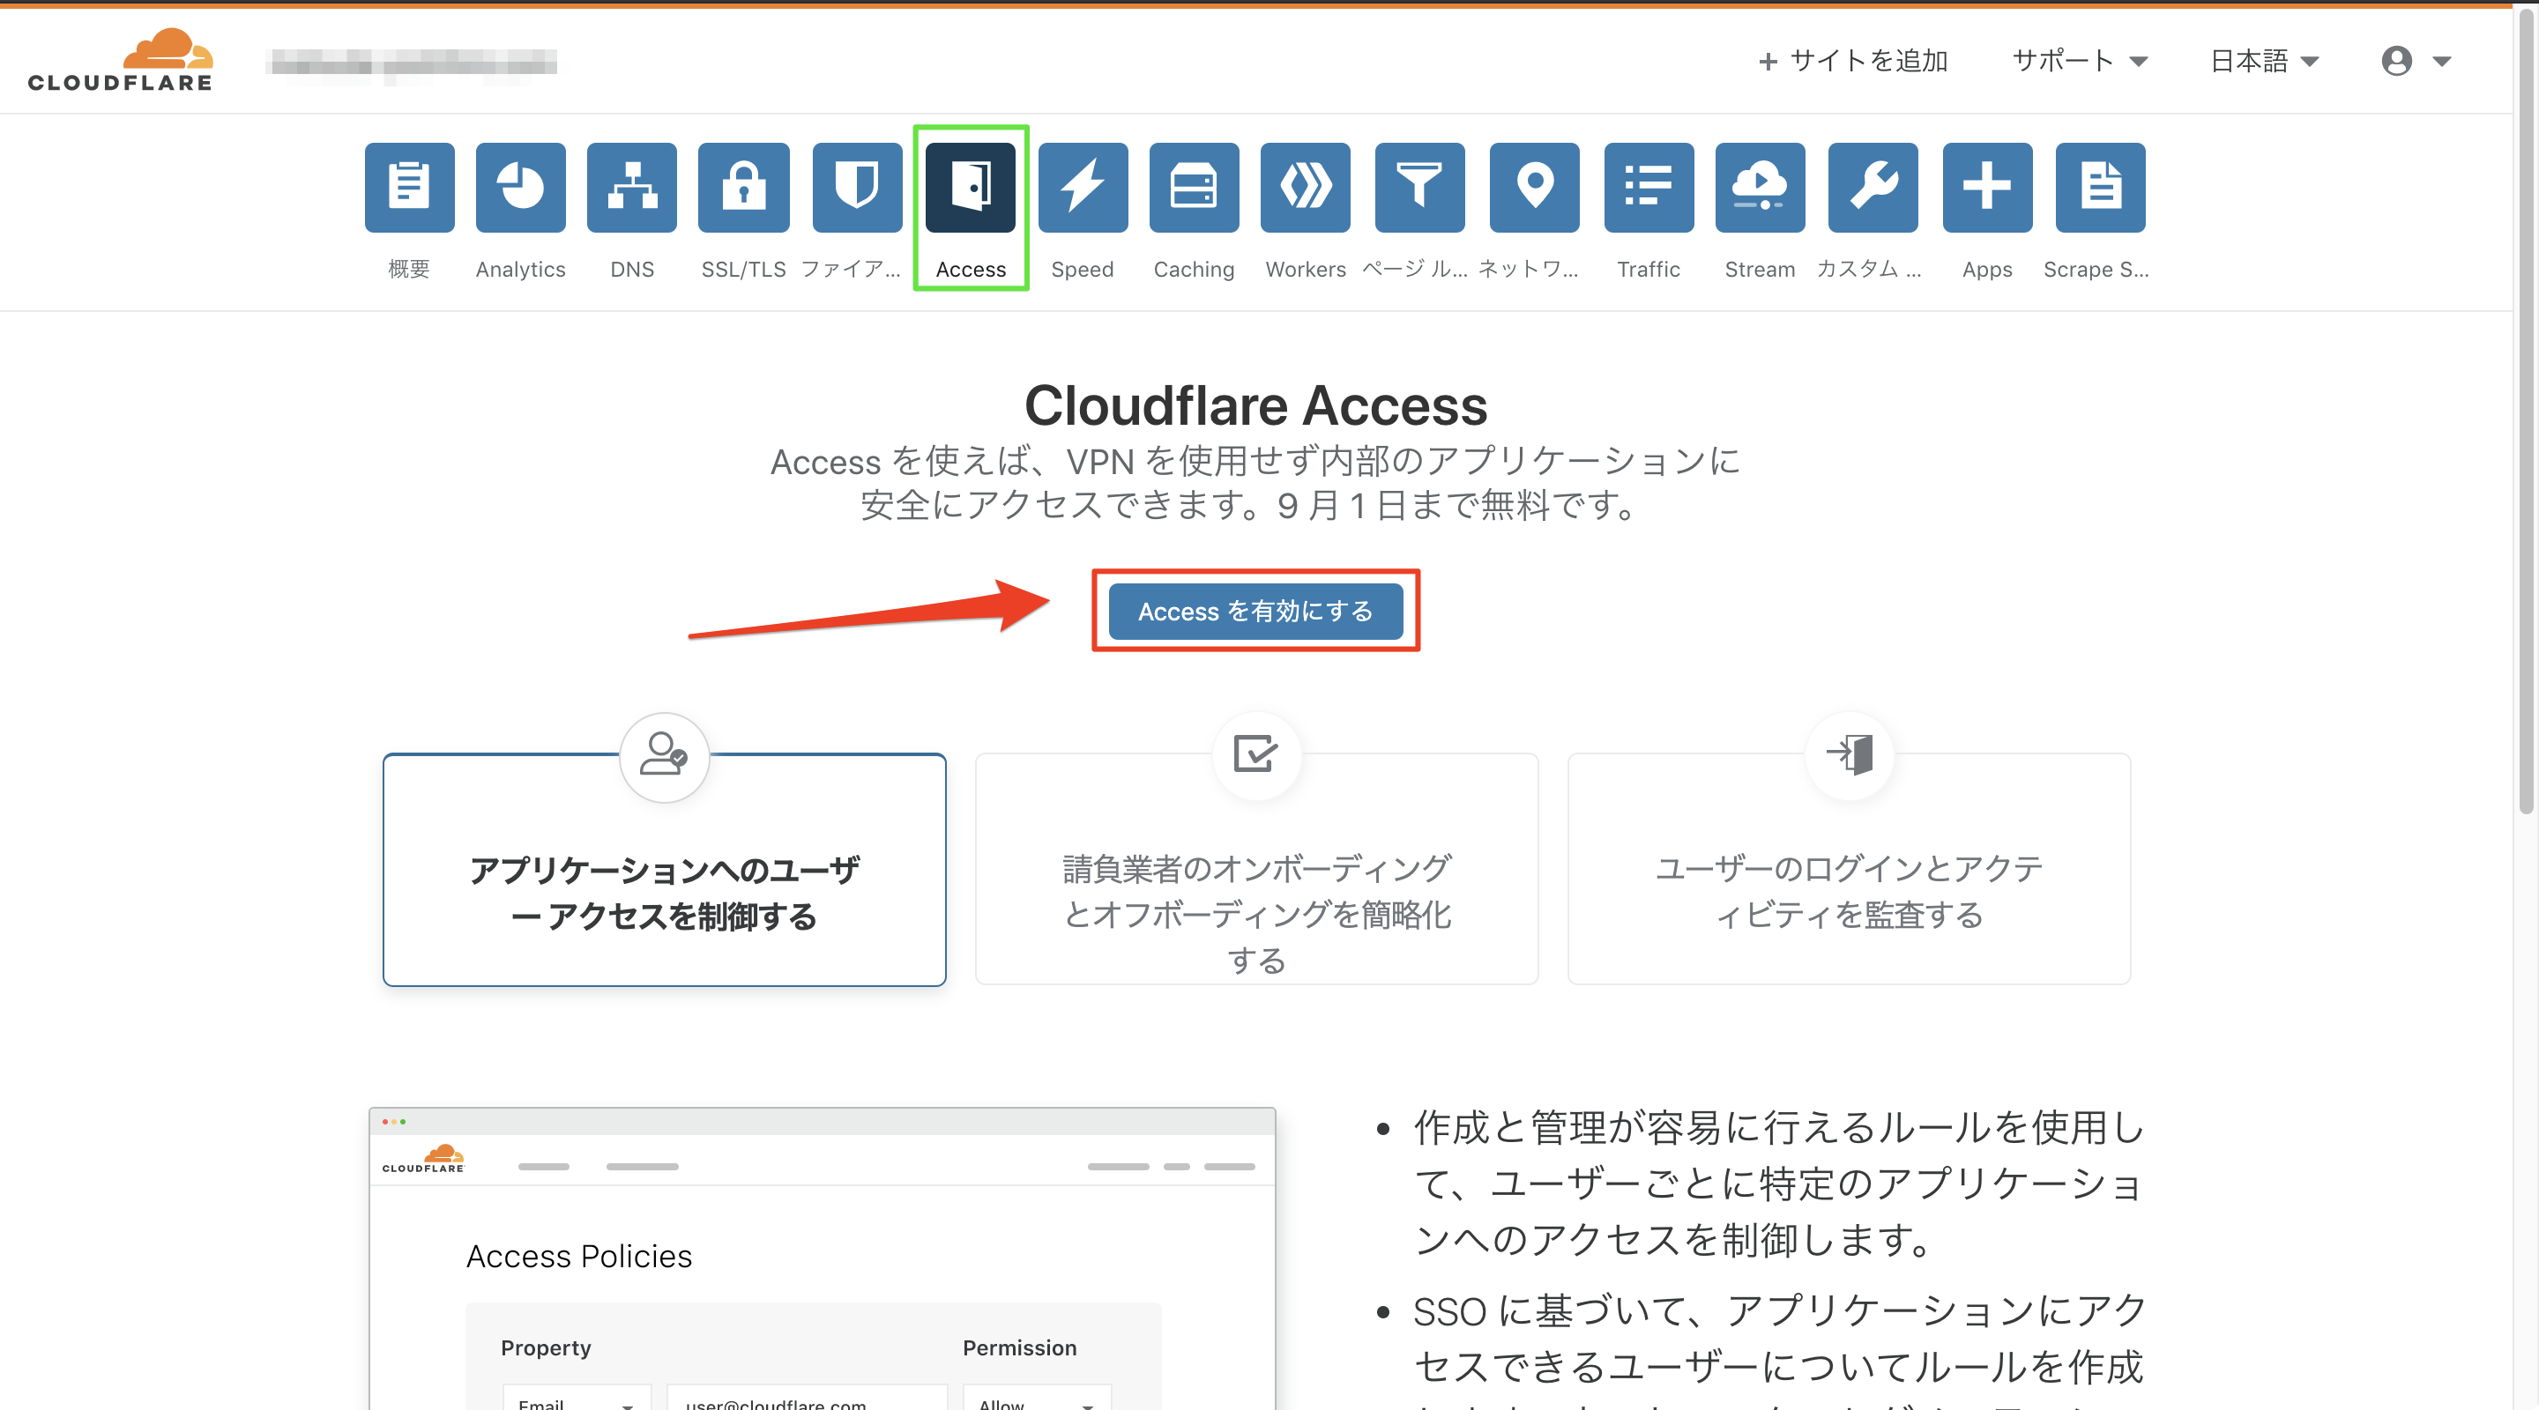Viewport: 2539px width, 1410px height.
Task: Click the サイトを追加 link
Action: [1853, 61]
